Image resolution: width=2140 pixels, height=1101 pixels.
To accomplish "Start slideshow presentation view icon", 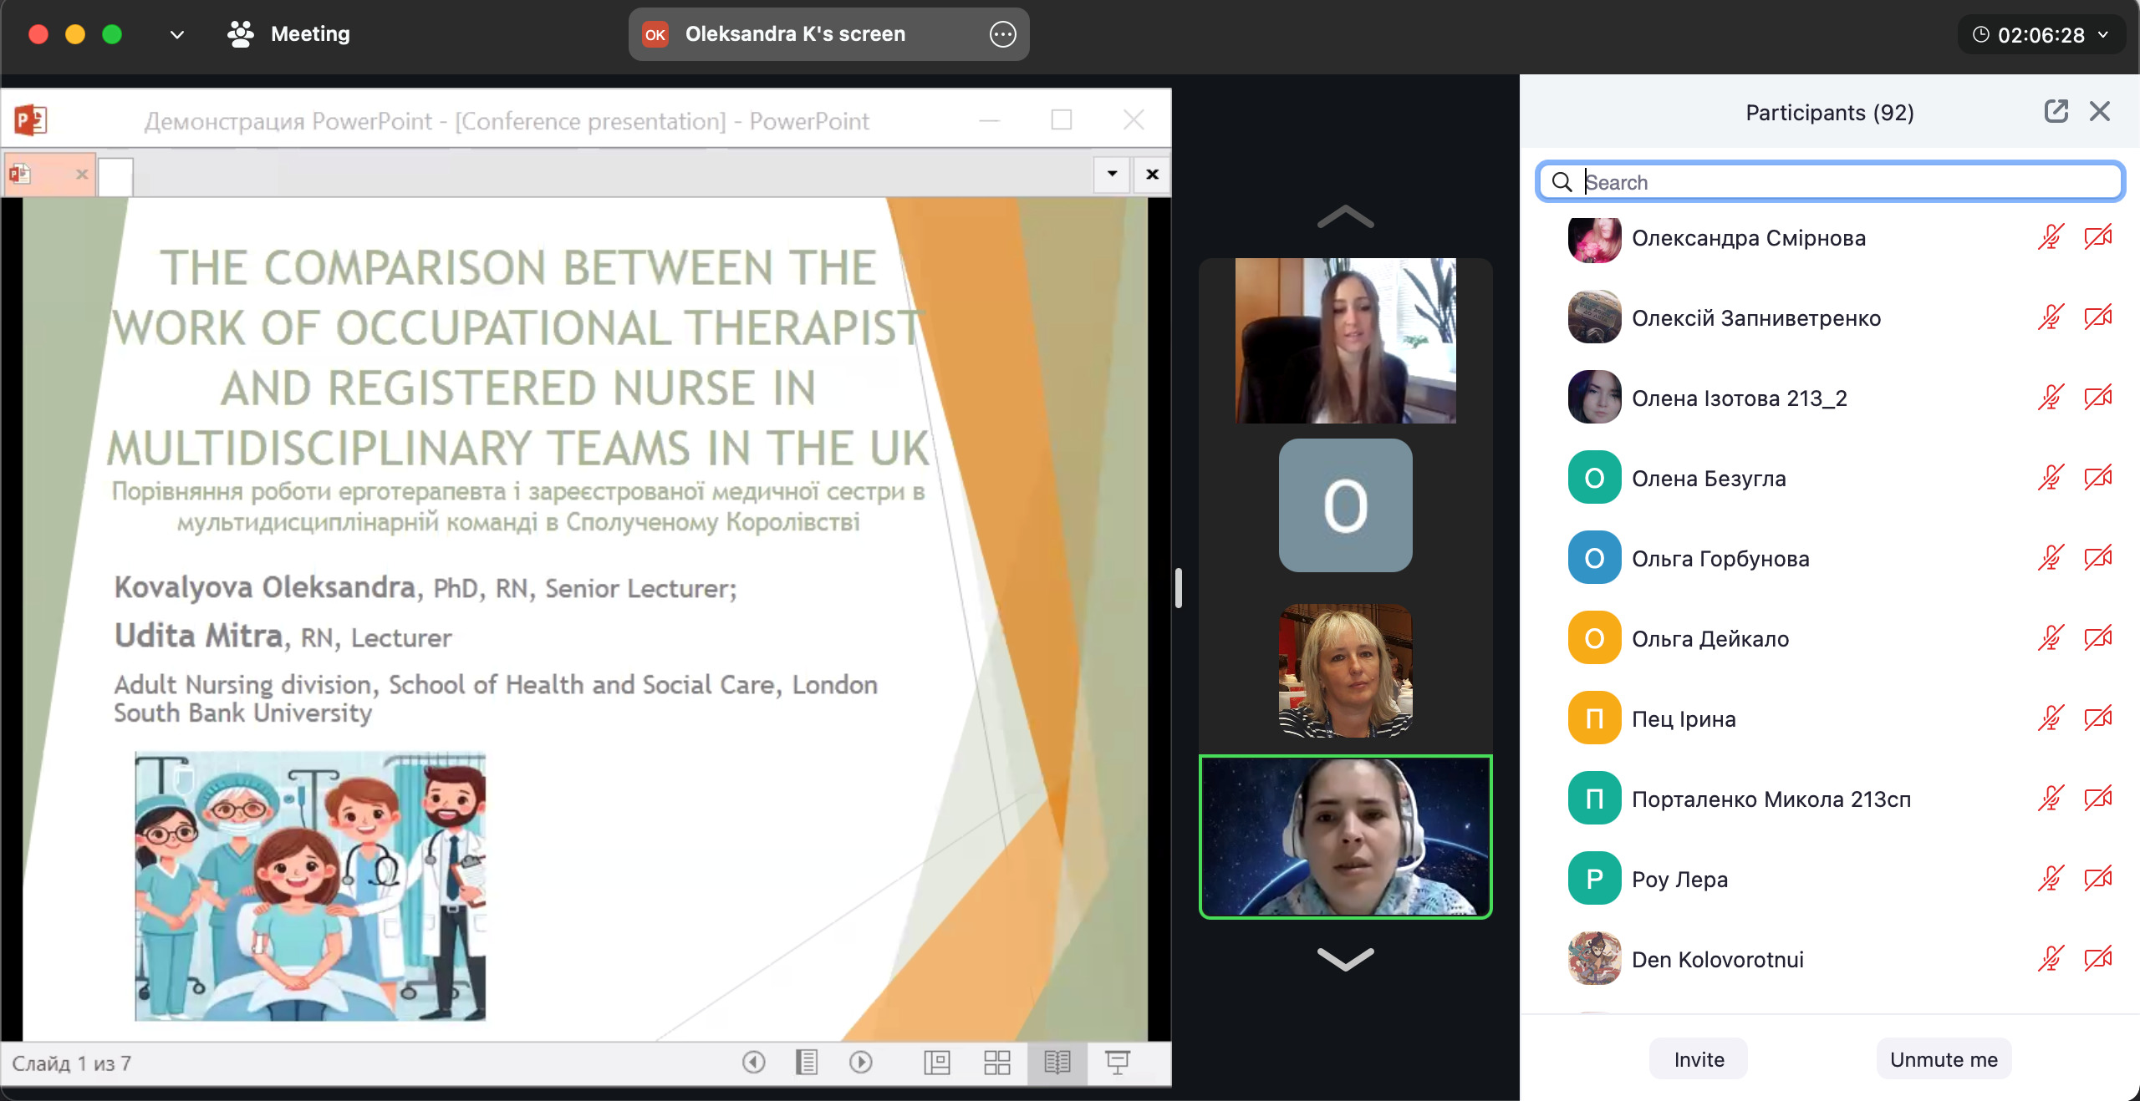I will 1118,1062.
